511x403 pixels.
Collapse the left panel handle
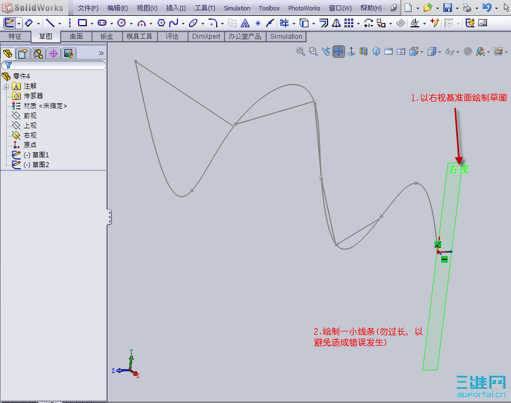click(x=109, y=217)
